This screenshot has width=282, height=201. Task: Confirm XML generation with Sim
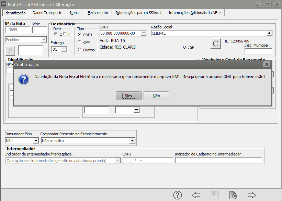[x=128, y=96]
